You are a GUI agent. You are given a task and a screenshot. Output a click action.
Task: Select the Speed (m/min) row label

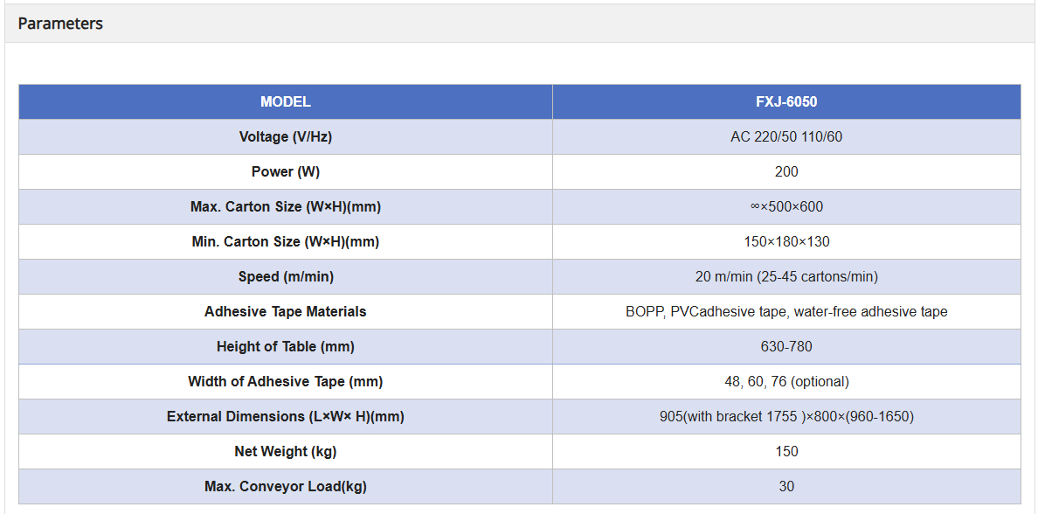pos(286,277)
